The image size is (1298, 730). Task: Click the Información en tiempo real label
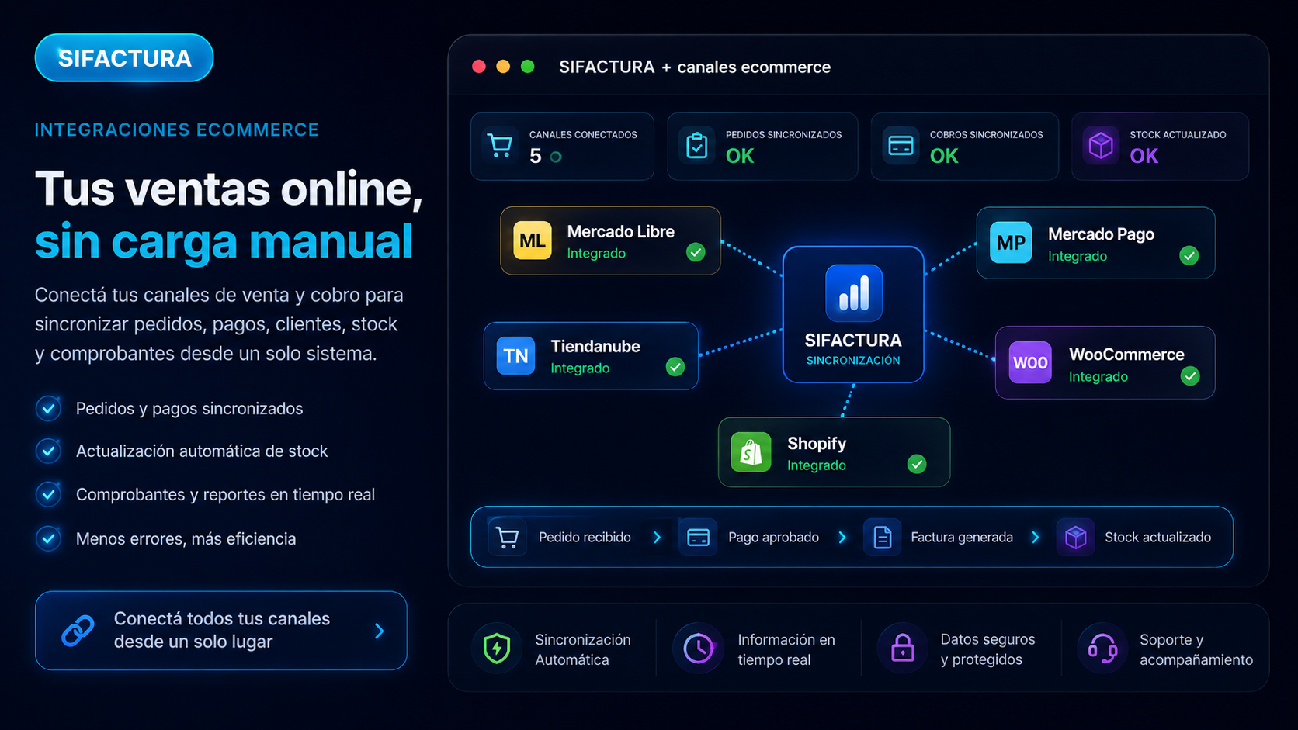(786, 649)
